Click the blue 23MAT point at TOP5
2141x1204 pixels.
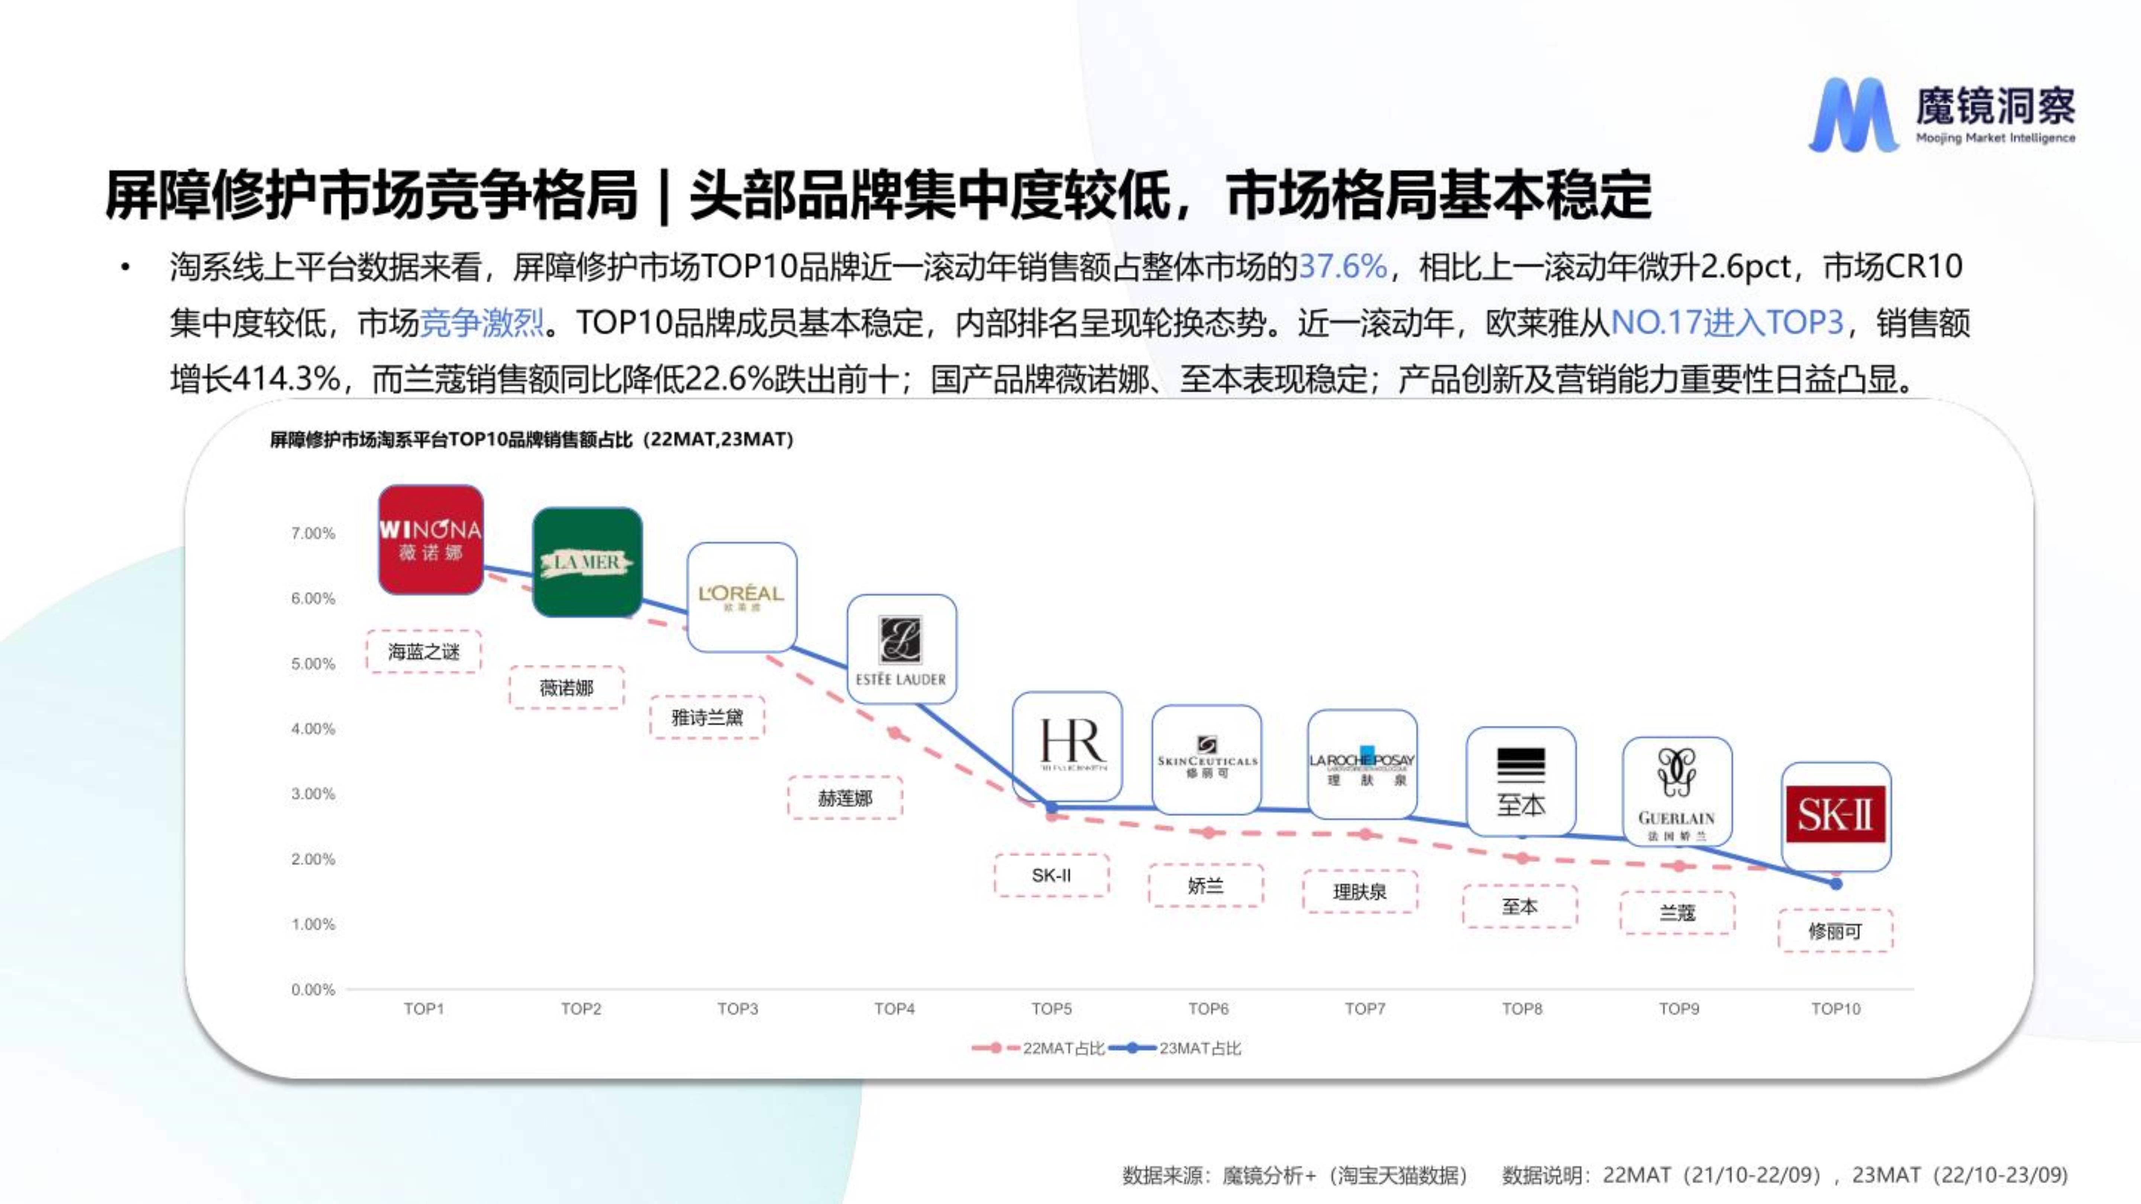tap(1052, 807)
